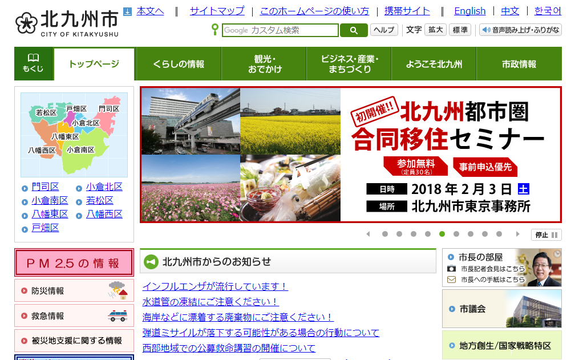Viewport: 579px width, 360px height.
Task: Open インフルエンザが流行しています news link
Action: (x=215, y=286)
